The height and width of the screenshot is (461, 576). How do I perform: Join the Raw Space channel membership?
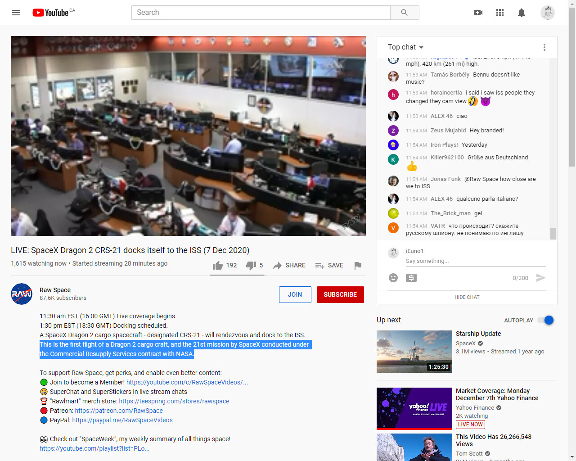[295, 294]
